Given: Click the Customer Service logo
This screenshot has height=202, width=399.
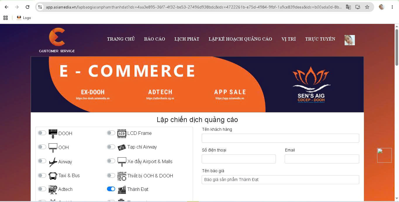Looking at the screenshot, I should tap(57, 40).
